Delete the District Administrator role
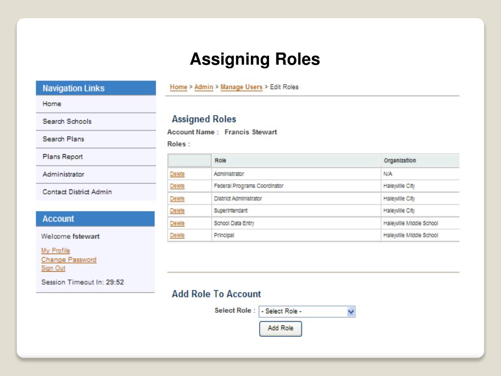Viewport: 501px width, 376px height. click(x=177, y=199)
